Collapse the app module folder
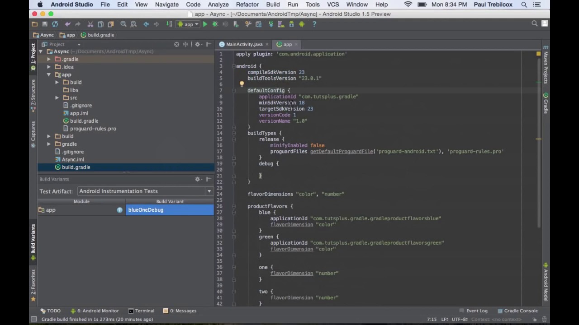The image size is (579, 325). click(x=49, y=74)
